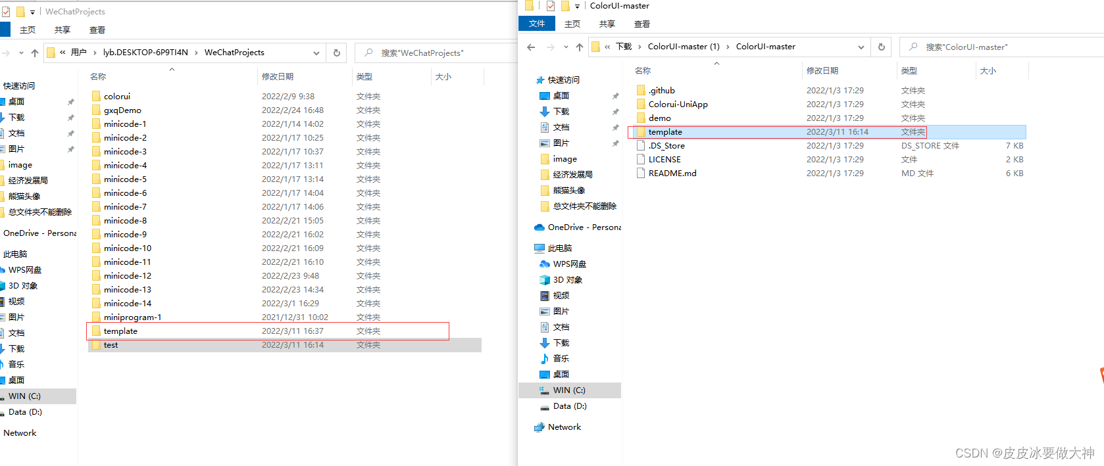The width and height of the screenshot is (1104, 466).
Task: Click the checkmark properties icon in the ColorUI-master title bar
Action: pos(551,6)
